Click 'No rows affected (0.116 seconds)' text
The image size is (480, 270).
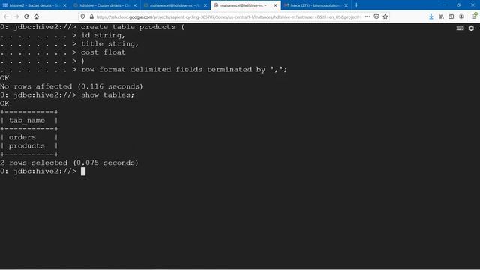71,86
